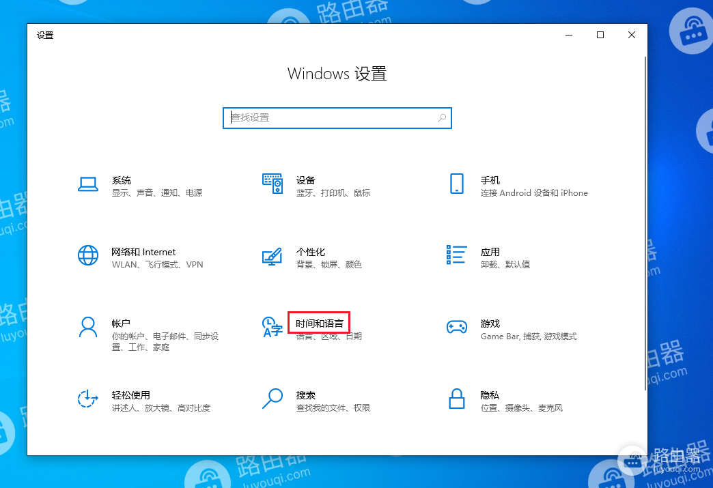Open 网络和 Internet settings title
The width and height of the screenshot is (713, 488).
click(143, 252)
